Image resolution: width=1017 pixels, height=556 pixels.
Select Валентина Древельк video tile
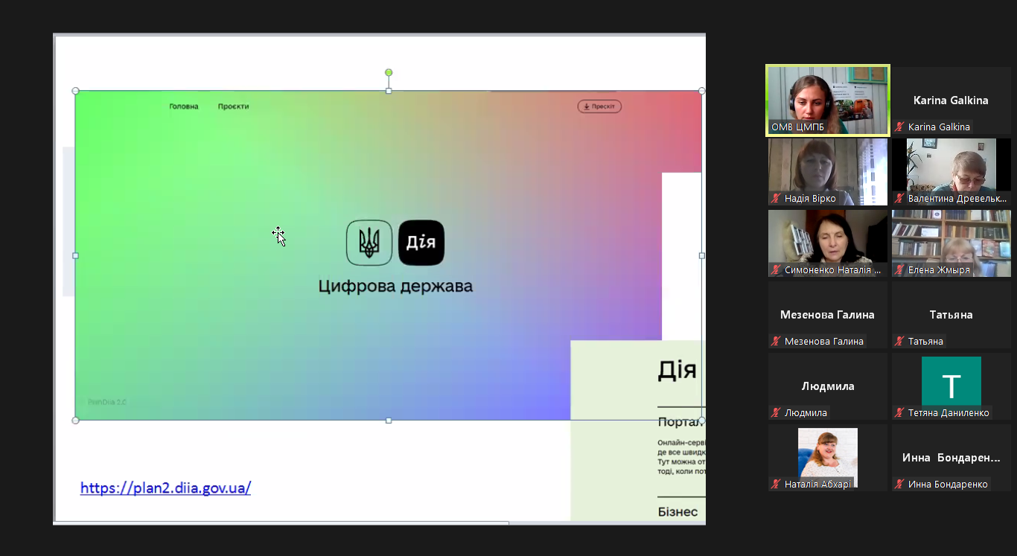point(951,172)
